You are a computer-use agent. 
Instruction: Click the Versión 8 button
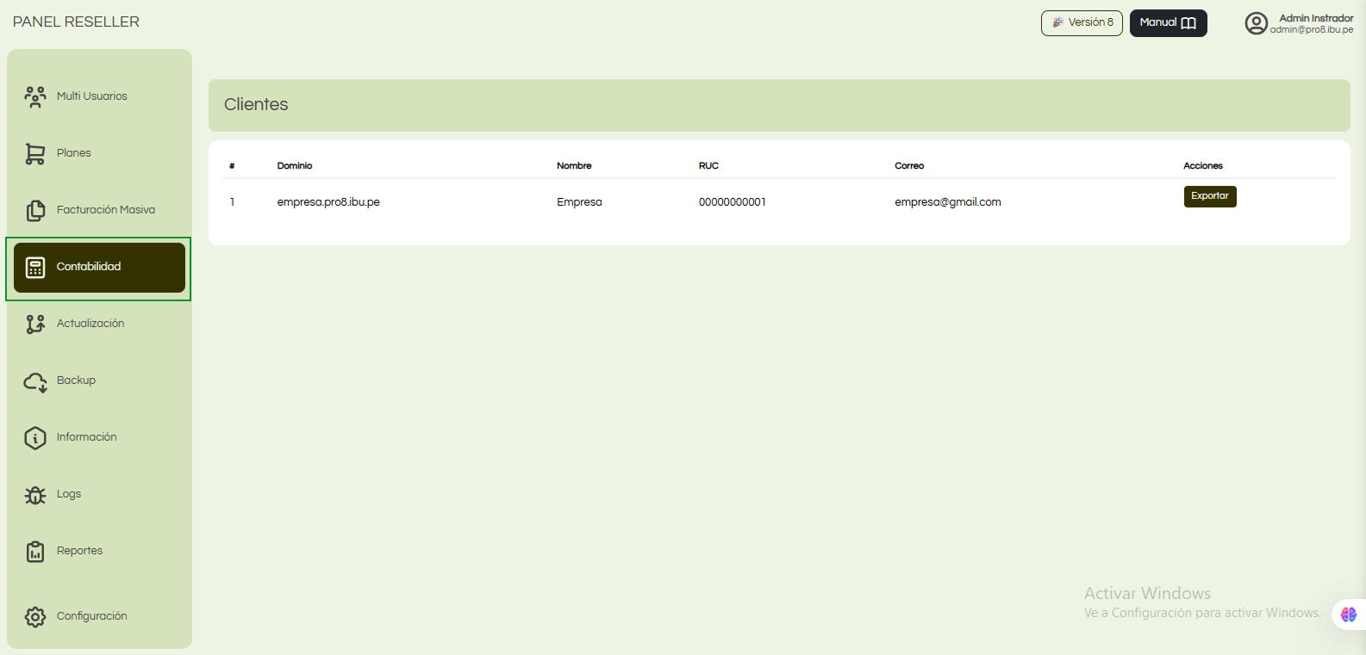pos(1082,23)
